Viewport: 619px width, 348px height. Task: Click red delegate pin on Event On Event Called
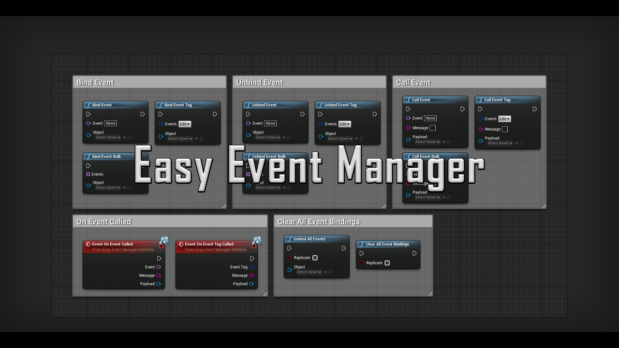[162, 246]
